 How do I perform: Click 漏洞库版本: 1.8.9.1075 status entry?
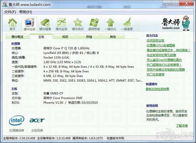(88, 138)
